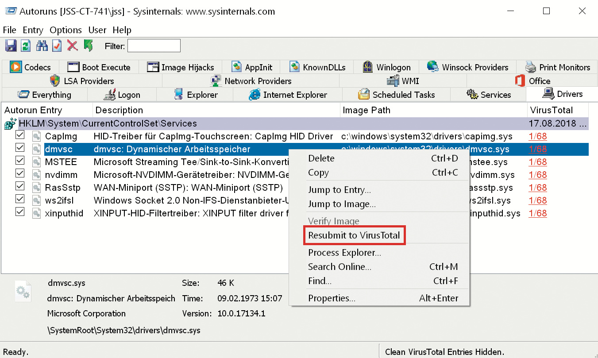598x358 pixels.
Task: Click the Image Path column header
Action: pos(367,110)
